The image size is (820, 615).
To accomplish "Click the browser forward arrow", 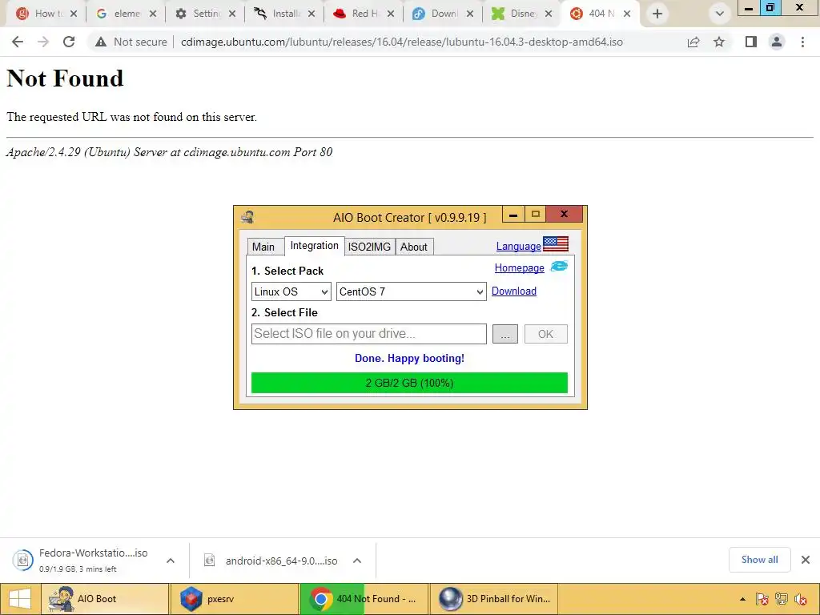I will (x=43, y=42).
